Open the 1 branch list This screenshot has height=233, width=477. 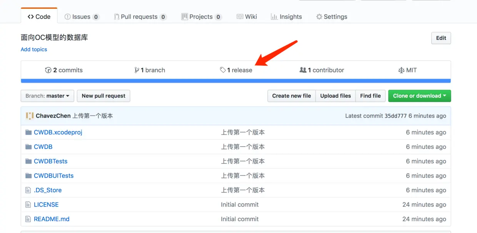pyautogui.click(x=150, y=70)
